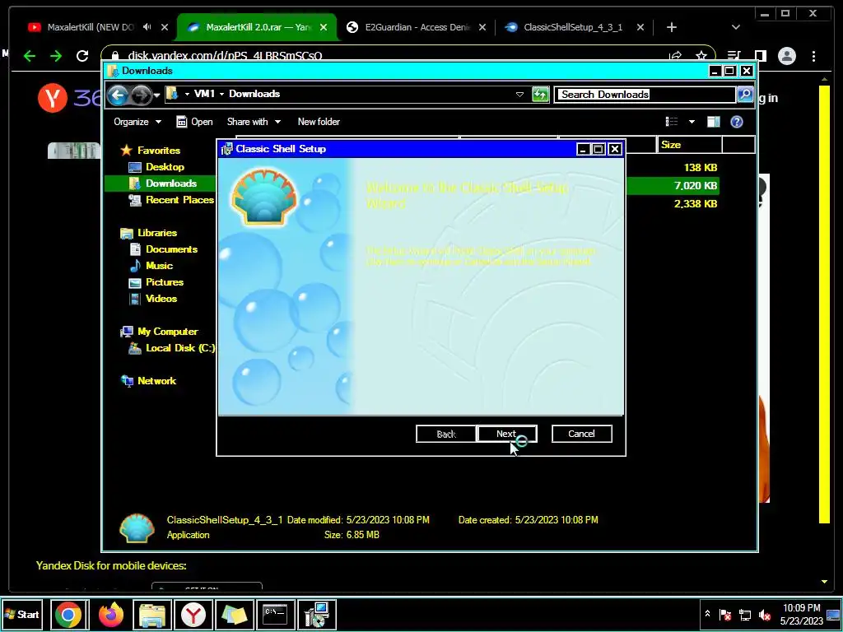Image resolution: width=843 pixels, height=632 pixels.
Task: Open Yandex browser from the taskbar
Action: point(193,615)
